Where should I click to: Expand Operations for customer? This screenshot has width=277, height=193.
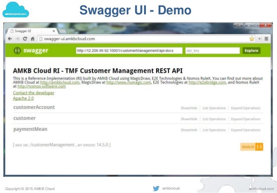click(x=246, y=119)
